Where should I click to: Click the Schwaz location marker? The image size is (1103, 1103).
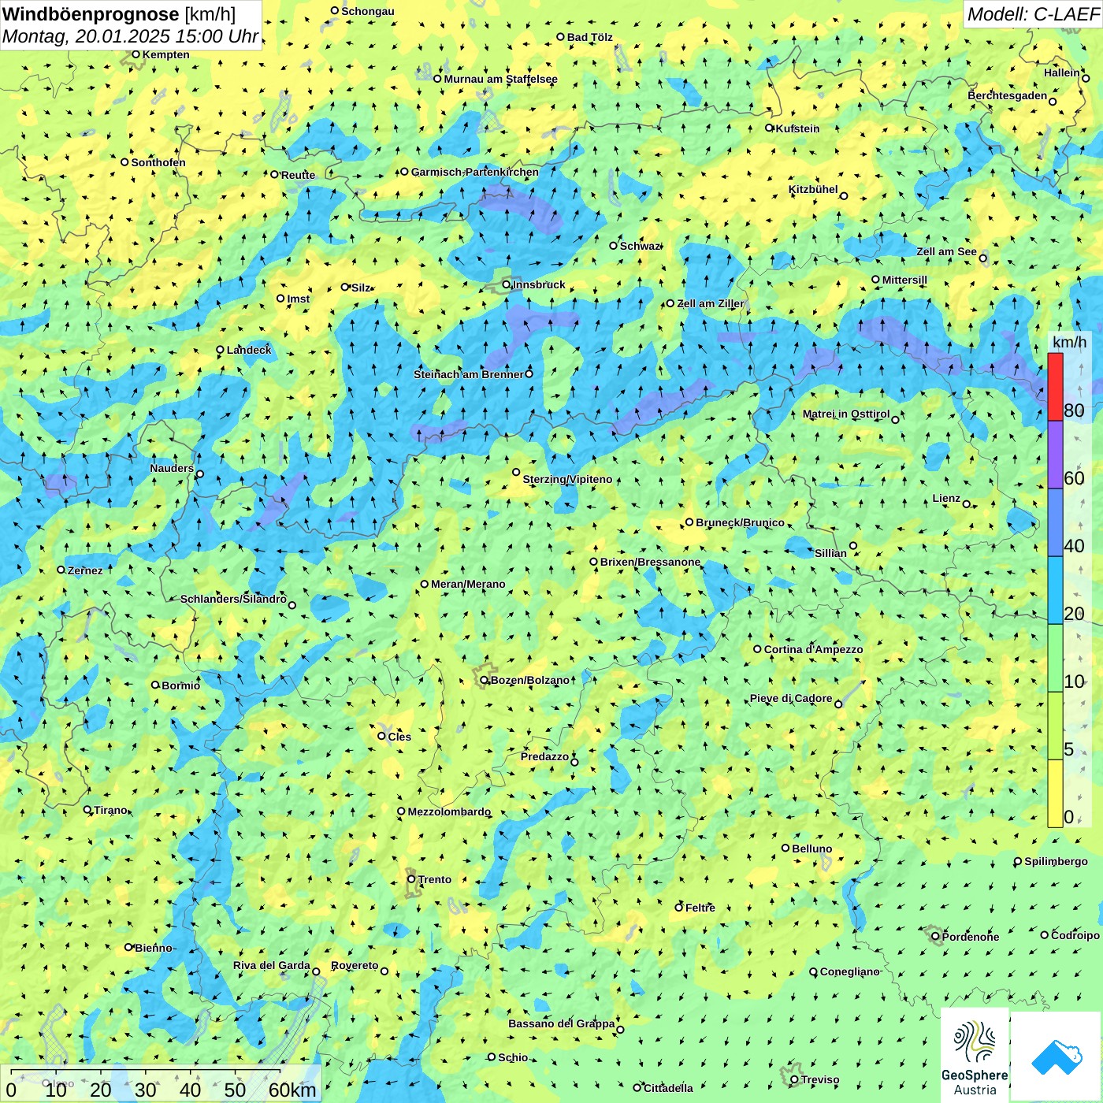613,246
